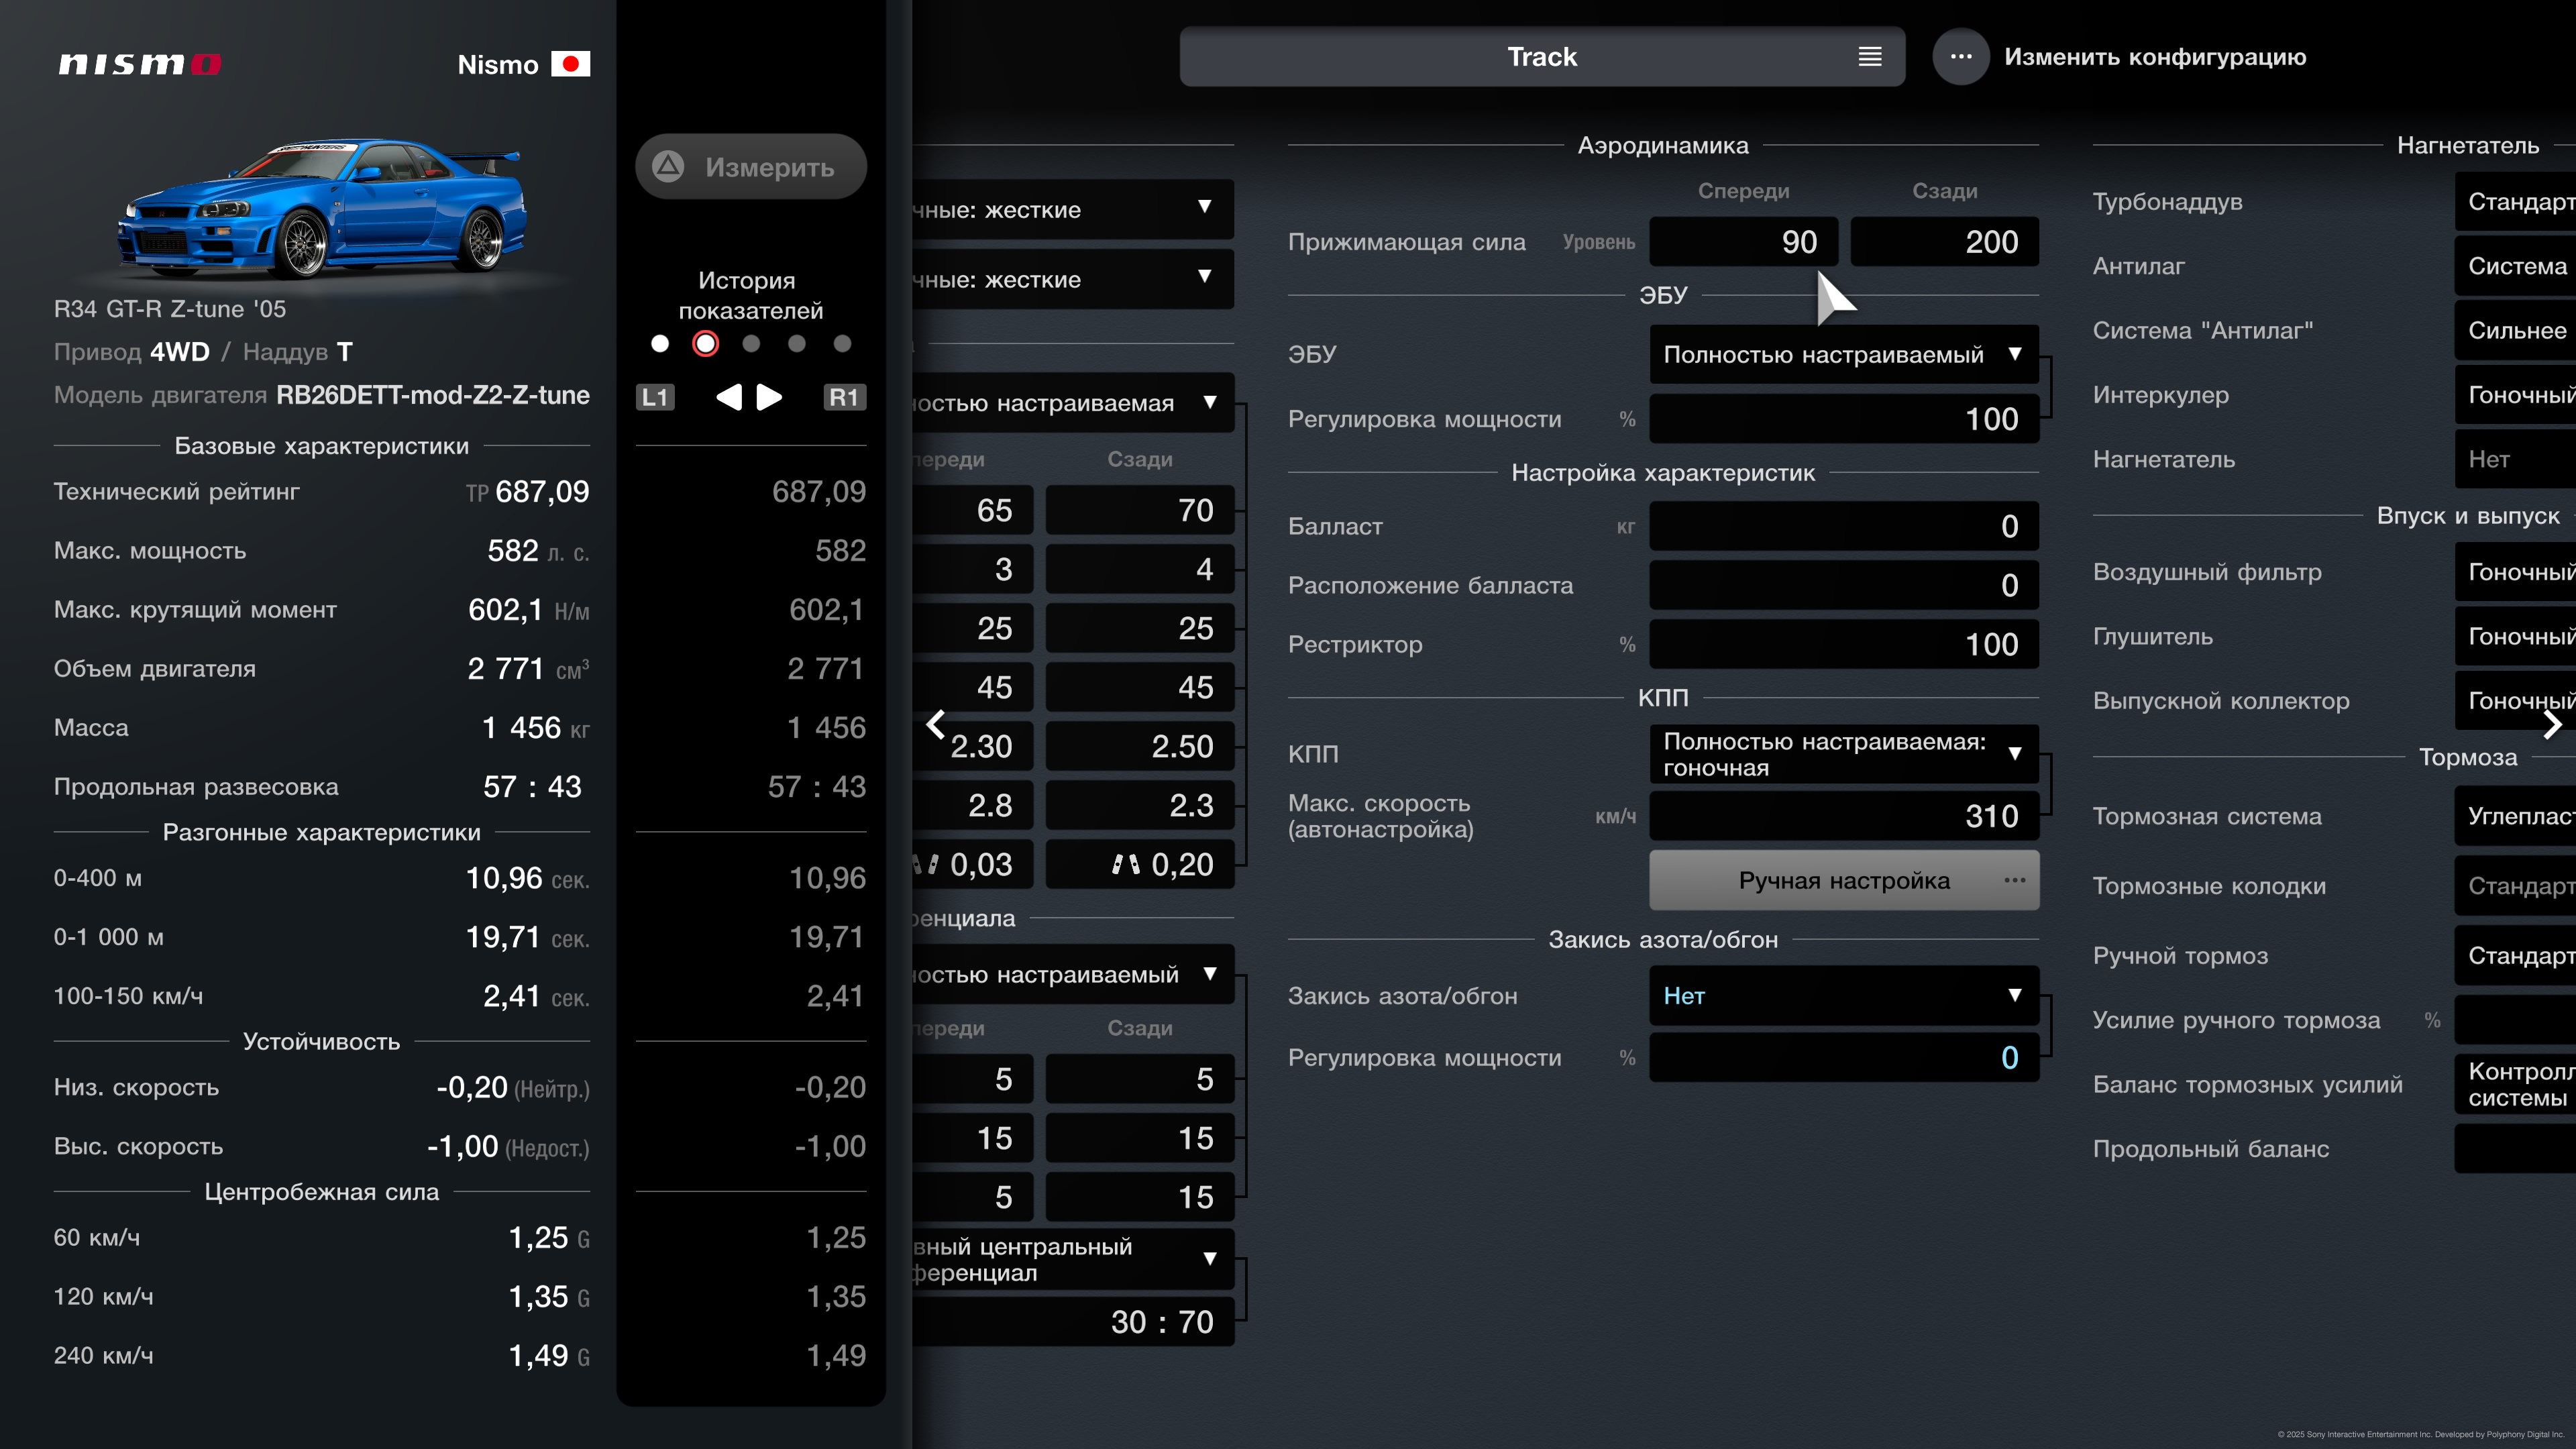
Task: Open the Track settings sheet list menu
Action: tap(1869, 57)
